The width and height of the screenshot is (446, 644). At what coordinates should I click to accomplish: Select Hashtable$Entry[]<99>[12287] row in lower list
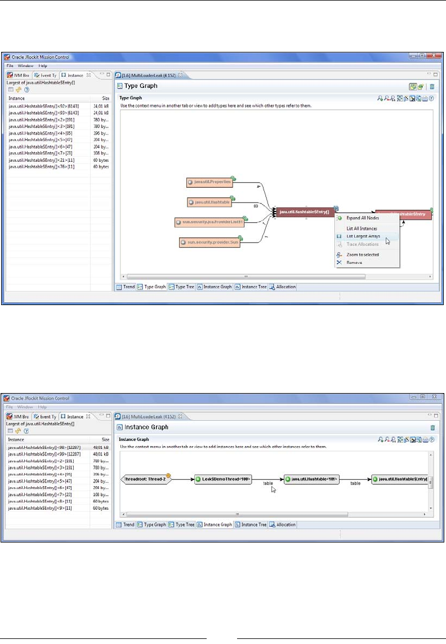click(58, 455)
